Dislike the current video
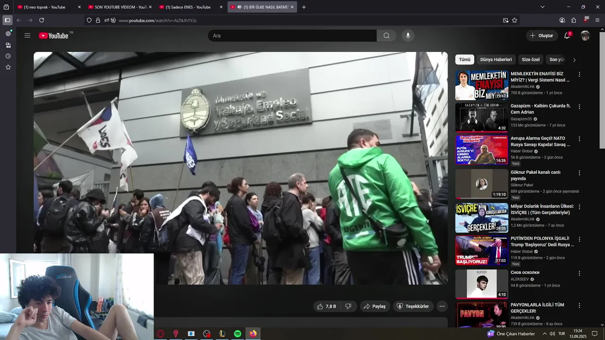This screenshot has height=340, width=605. point(348,306)
